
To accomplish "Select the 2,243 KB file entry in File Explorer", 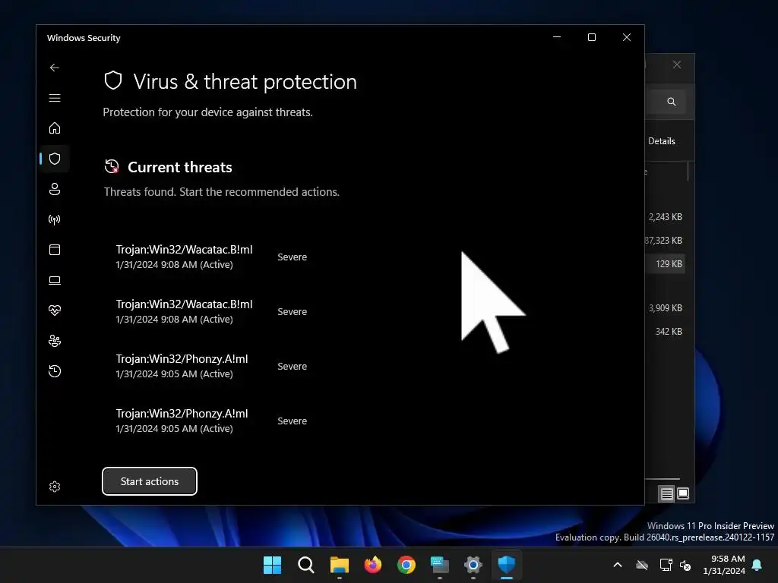I will point(665,217).
